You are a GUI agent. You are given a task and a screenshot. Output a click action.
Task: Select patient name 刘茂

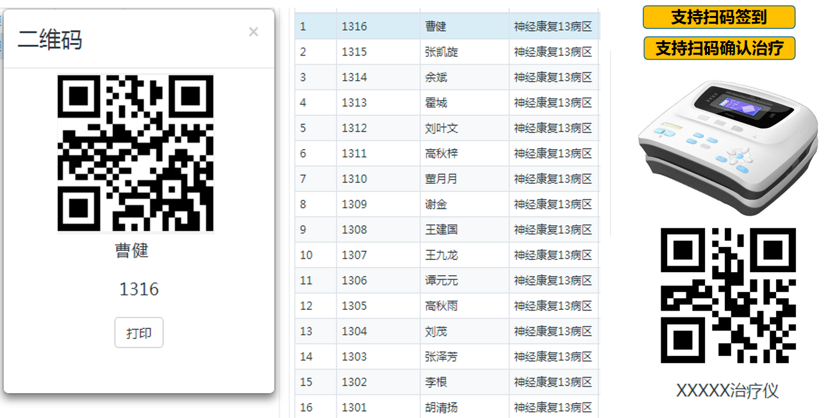click(436, 331)
